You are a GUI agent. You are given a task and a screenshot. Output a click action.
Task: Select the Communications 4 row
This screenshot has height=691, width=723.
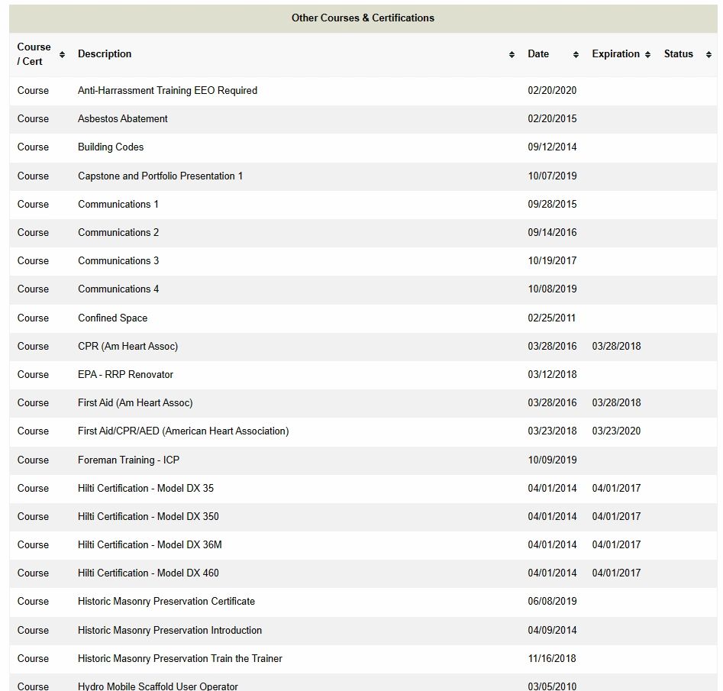click(x=363, y=289)
